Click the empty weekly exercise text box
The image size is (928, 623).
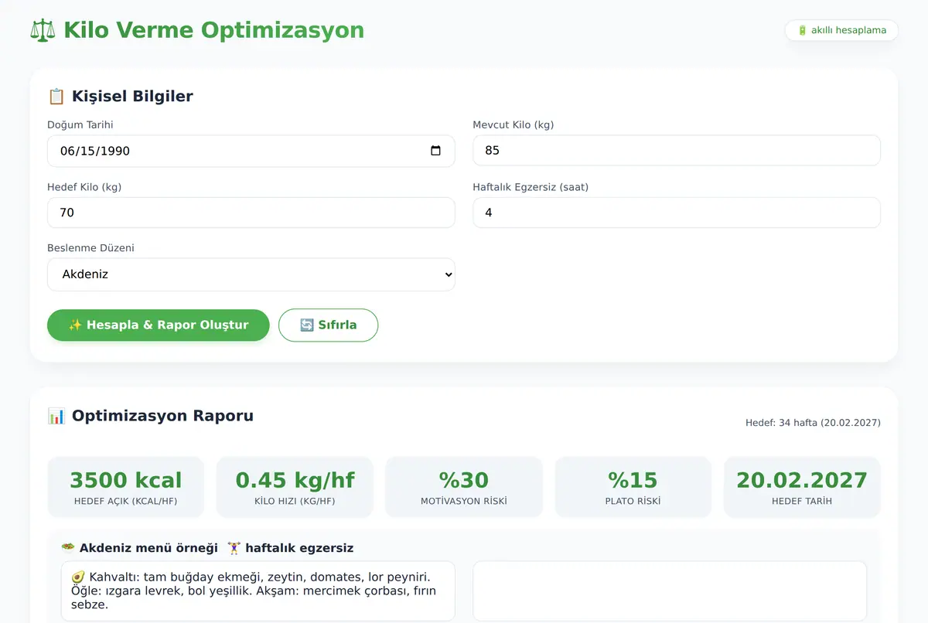670,591
